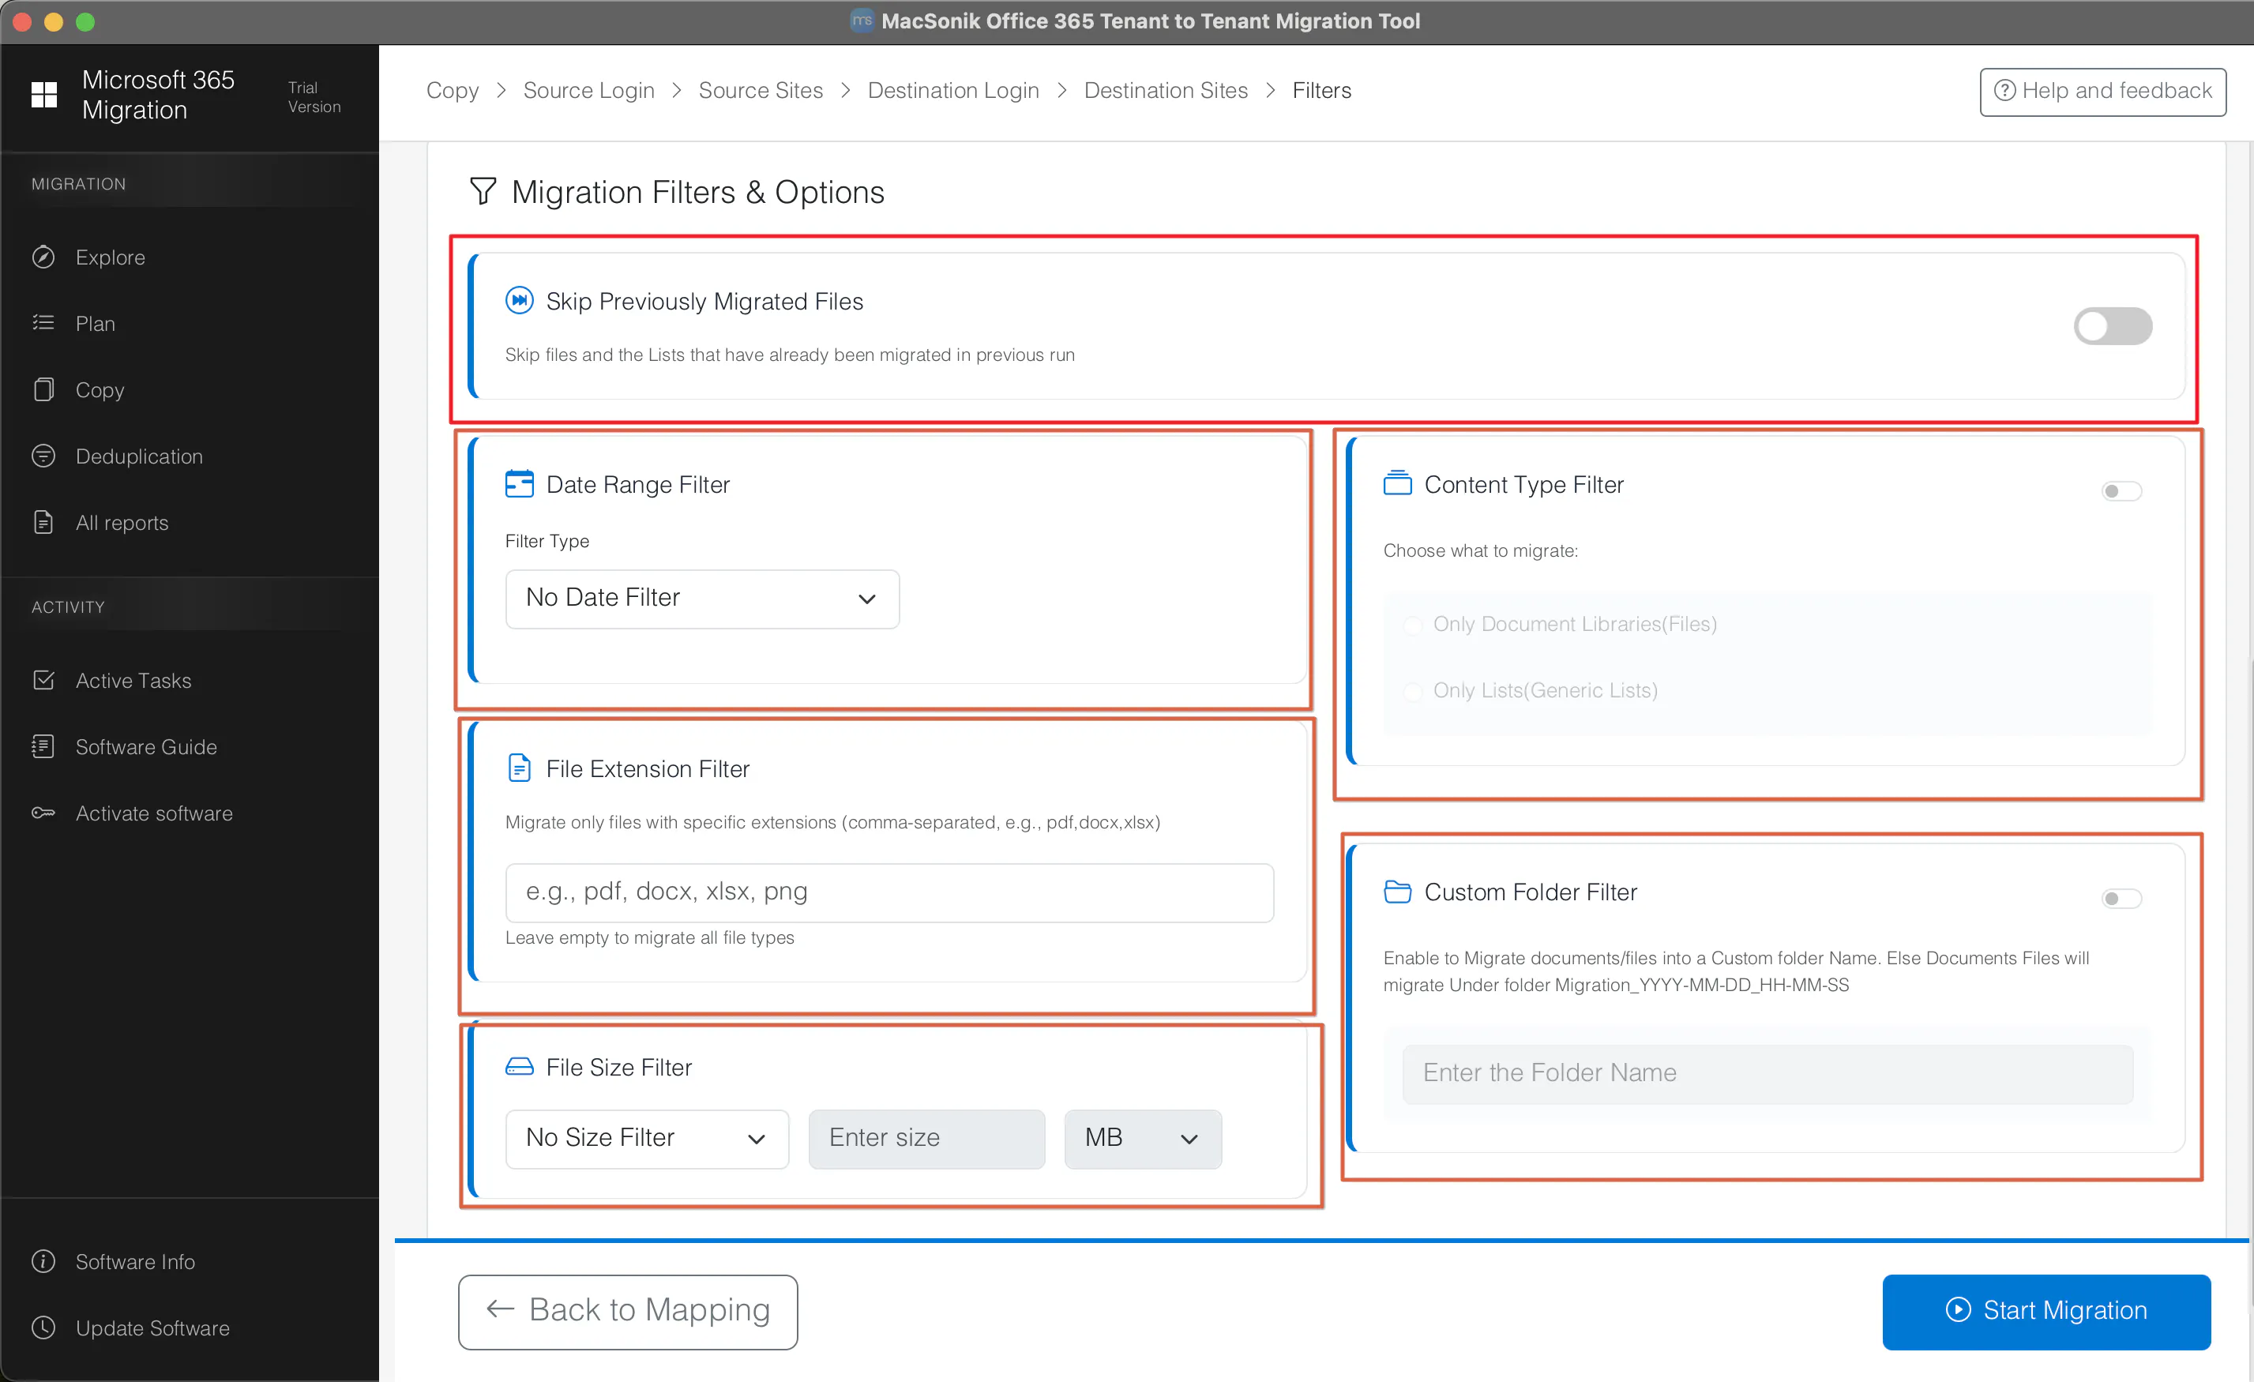Click the Software Info icon
Image resolution: width=2254 pixels, height=1382 pixels.
[43, 1261]
